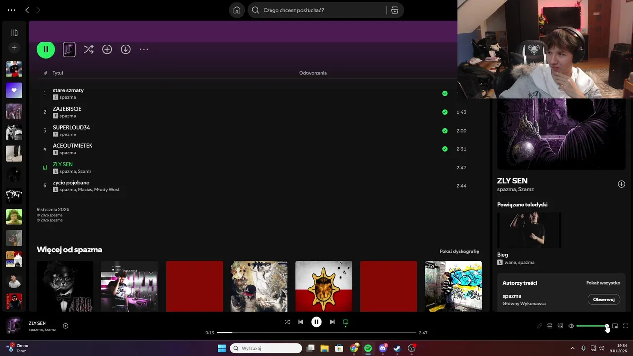Open Liked Songs heart tile in sidebar
The width and height of the screenshot is (633, 356).
14,90
